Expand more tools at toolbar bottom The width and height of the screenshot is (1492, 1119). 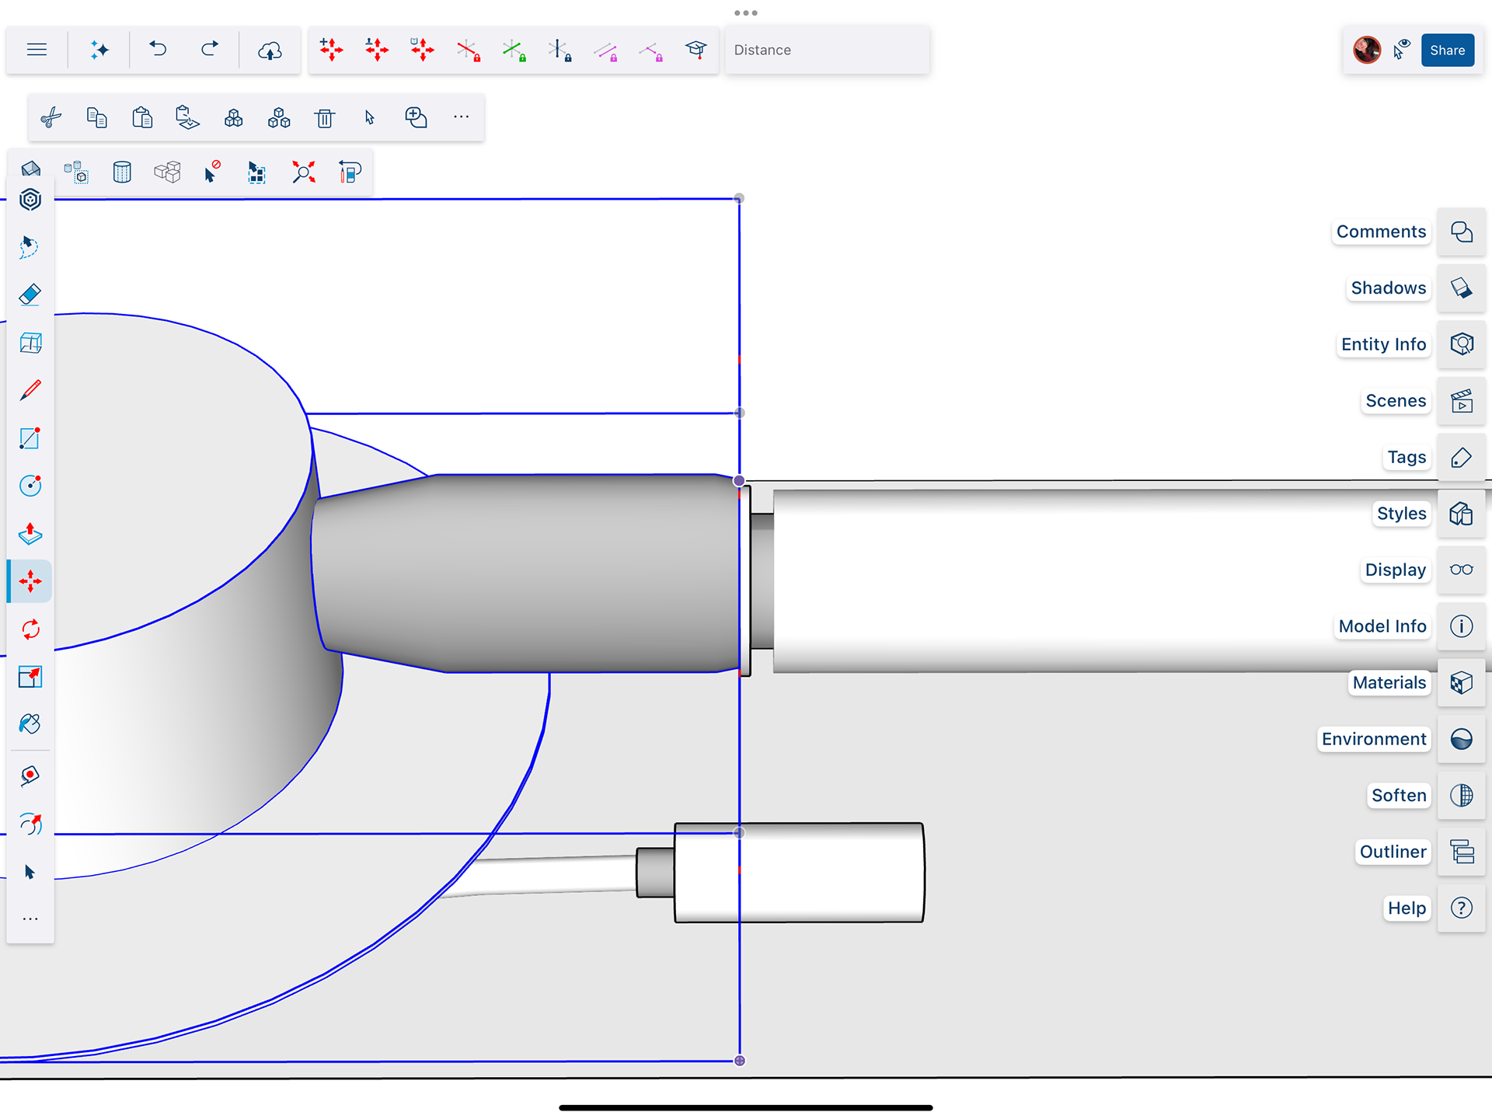click(x=30, y=919)
